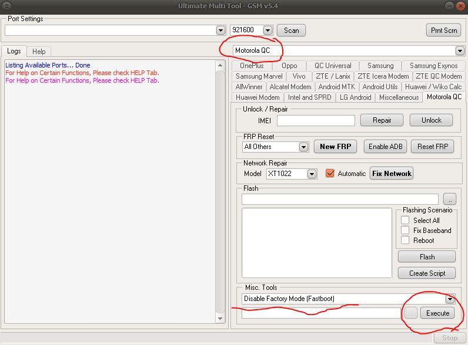The width and height of the screenshot is (468, 345).
Task: Click the Execute button
Action: coord(437,313)
